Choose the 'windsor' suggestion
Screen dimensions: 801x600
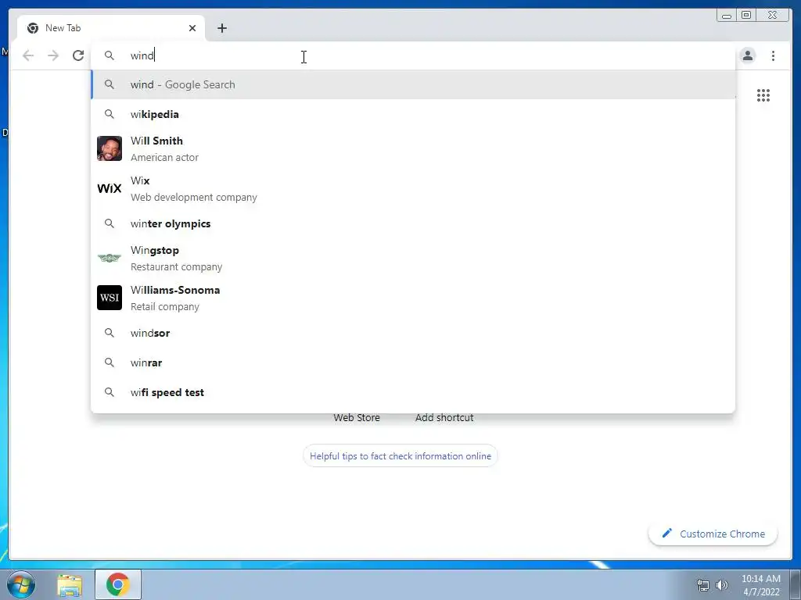[413, 333]
